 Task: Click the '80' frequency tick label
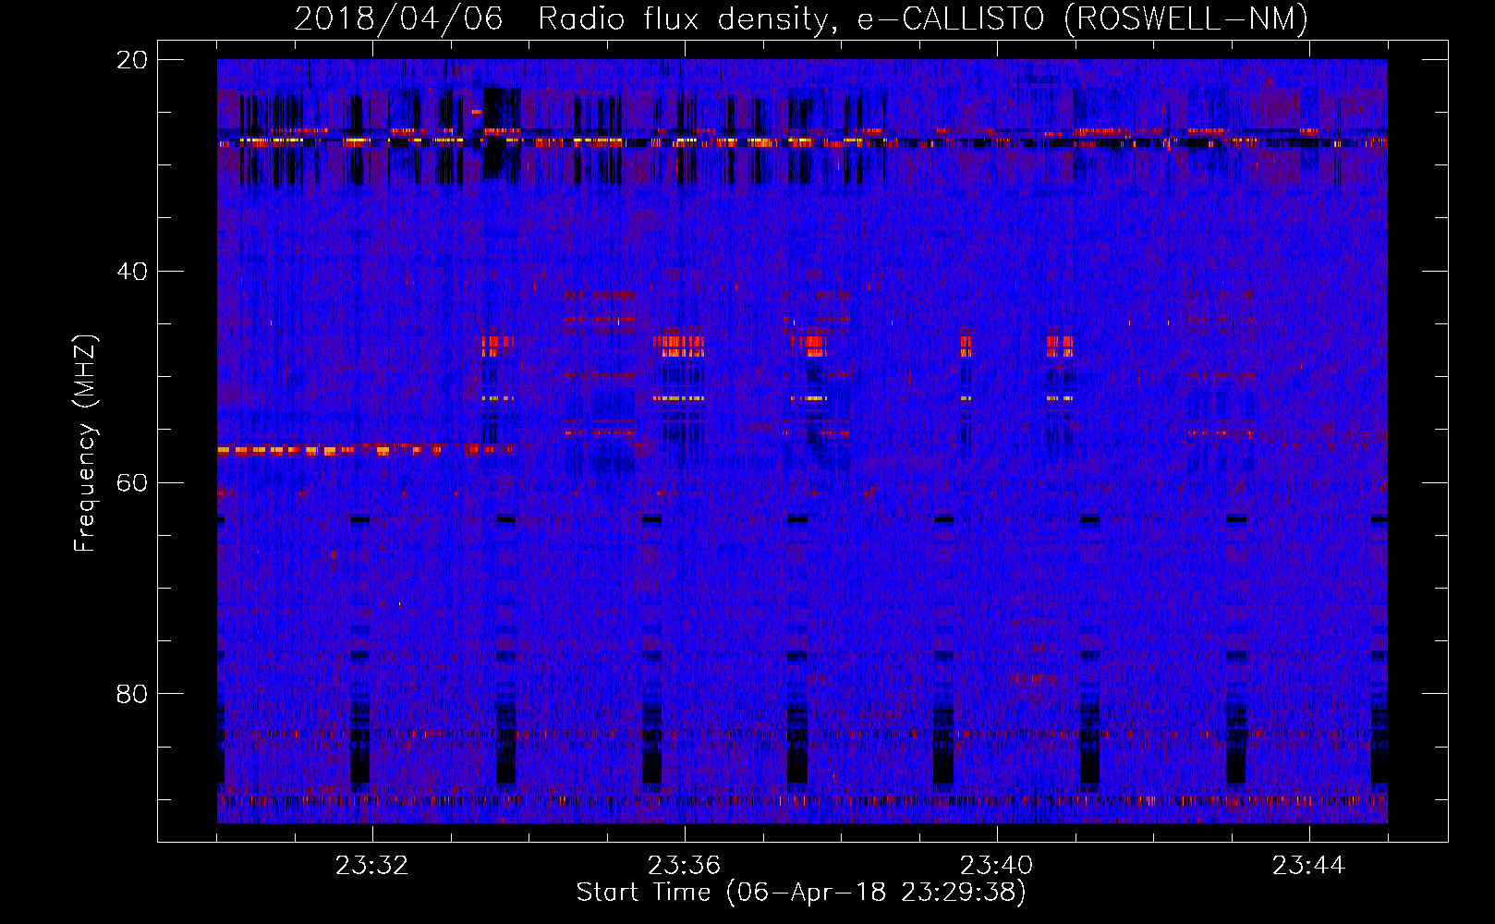132,694
